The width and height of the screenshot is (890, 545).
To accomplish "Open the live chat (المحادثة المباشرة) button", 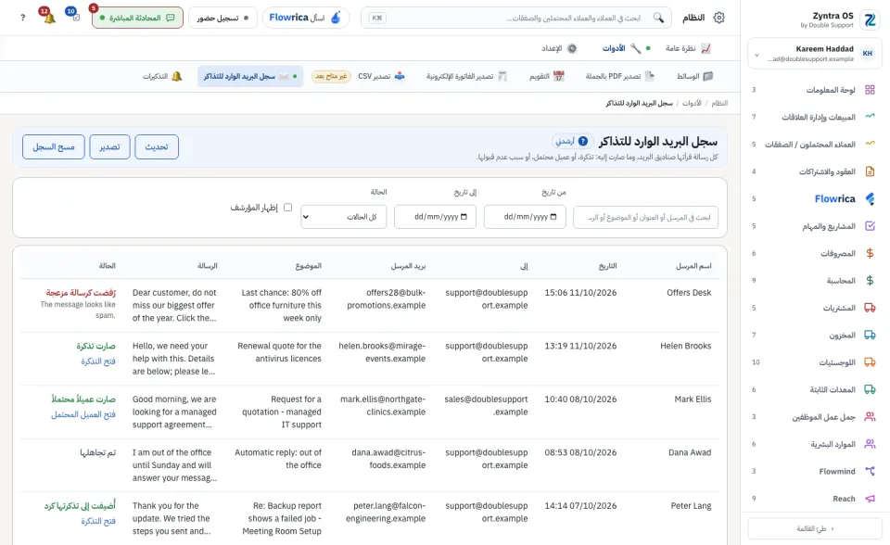I will 137,18.
